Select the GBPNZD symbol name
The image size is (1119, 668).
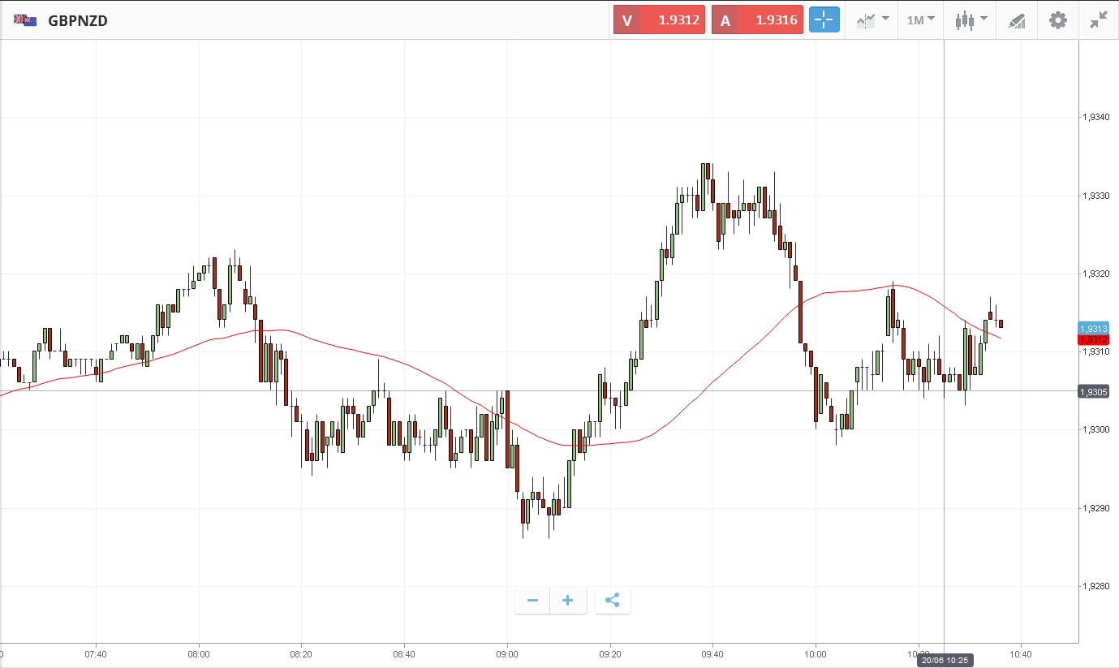[78, 21]
